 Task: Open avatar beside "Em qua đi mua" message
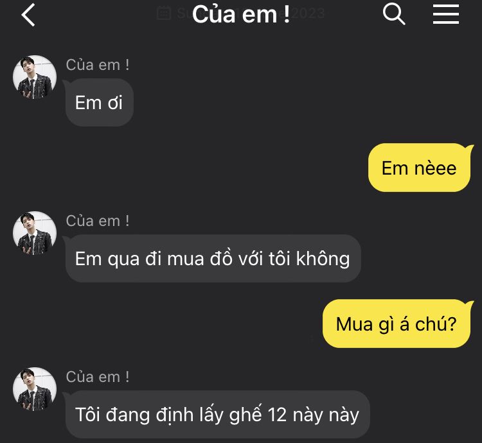35,233
